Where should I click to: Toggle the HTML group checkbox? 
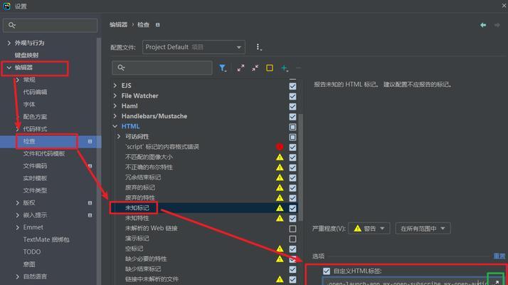pyautogui.click(x=292, y=127)
